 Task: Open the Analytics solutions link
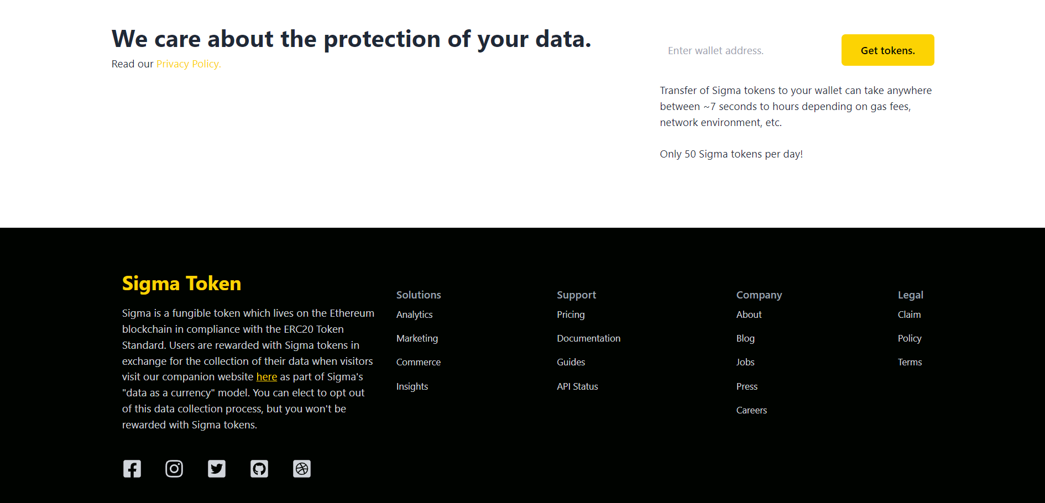(414, 315)
